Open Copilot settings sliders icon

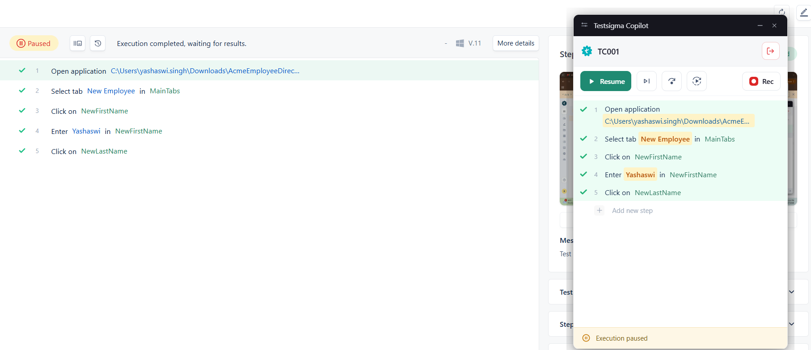coord(584,25)
